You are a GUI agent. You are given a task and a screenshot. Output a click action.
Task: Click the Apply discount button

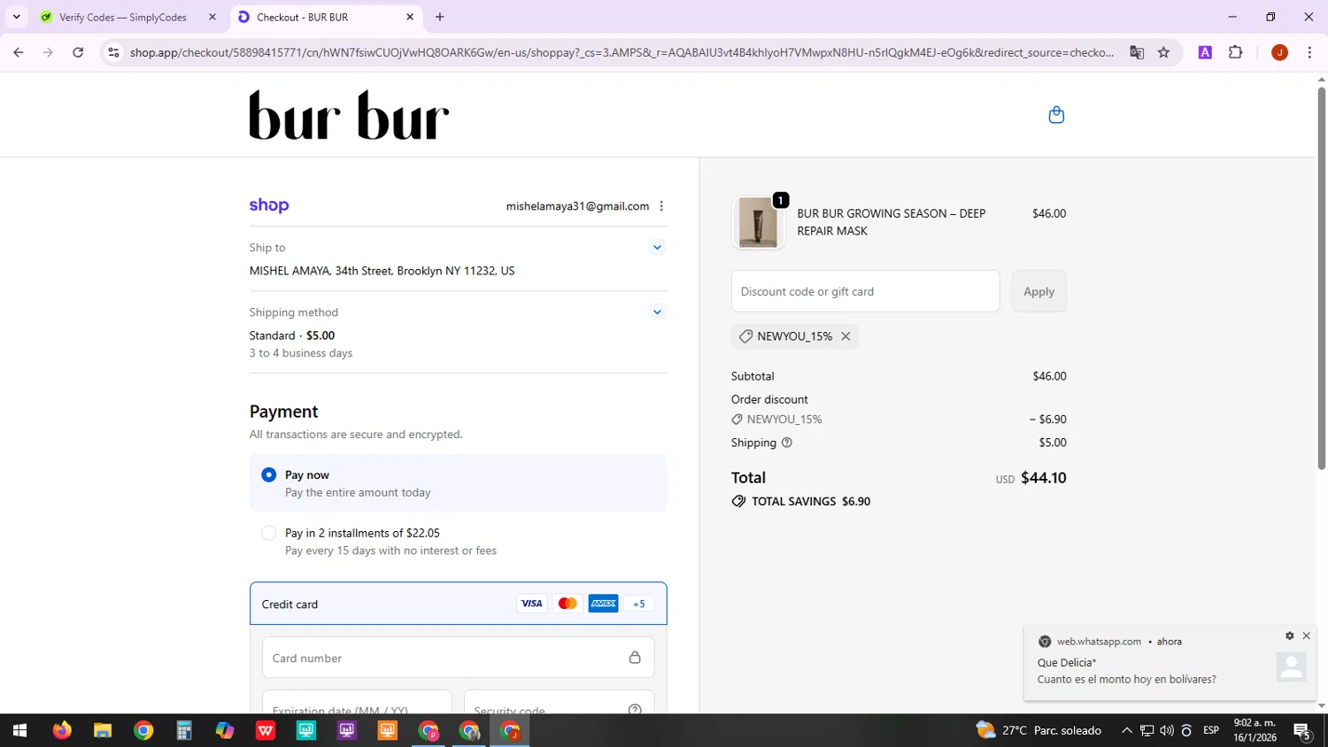tap(1038, 291)
